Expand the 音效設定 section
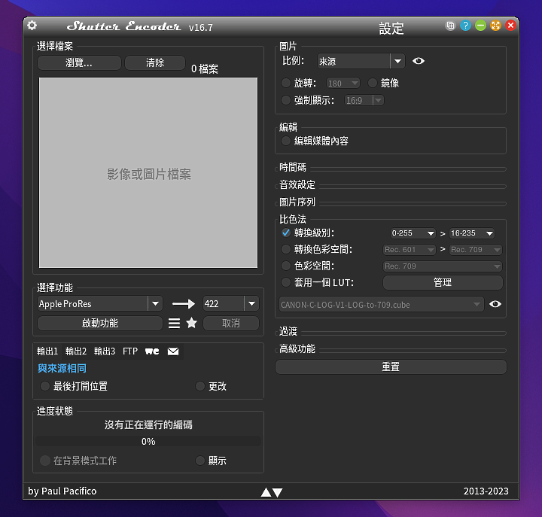Screen dimensions: 542x517 297,185
